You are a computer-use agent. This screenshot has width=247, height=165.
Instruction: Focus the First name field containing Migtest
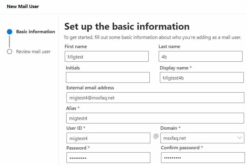(x=106, y=56)
